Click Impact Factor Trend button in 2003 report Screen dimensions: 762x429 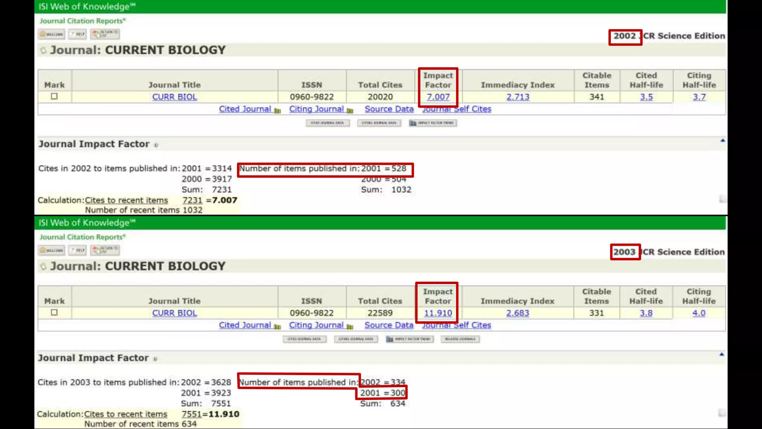410,339
